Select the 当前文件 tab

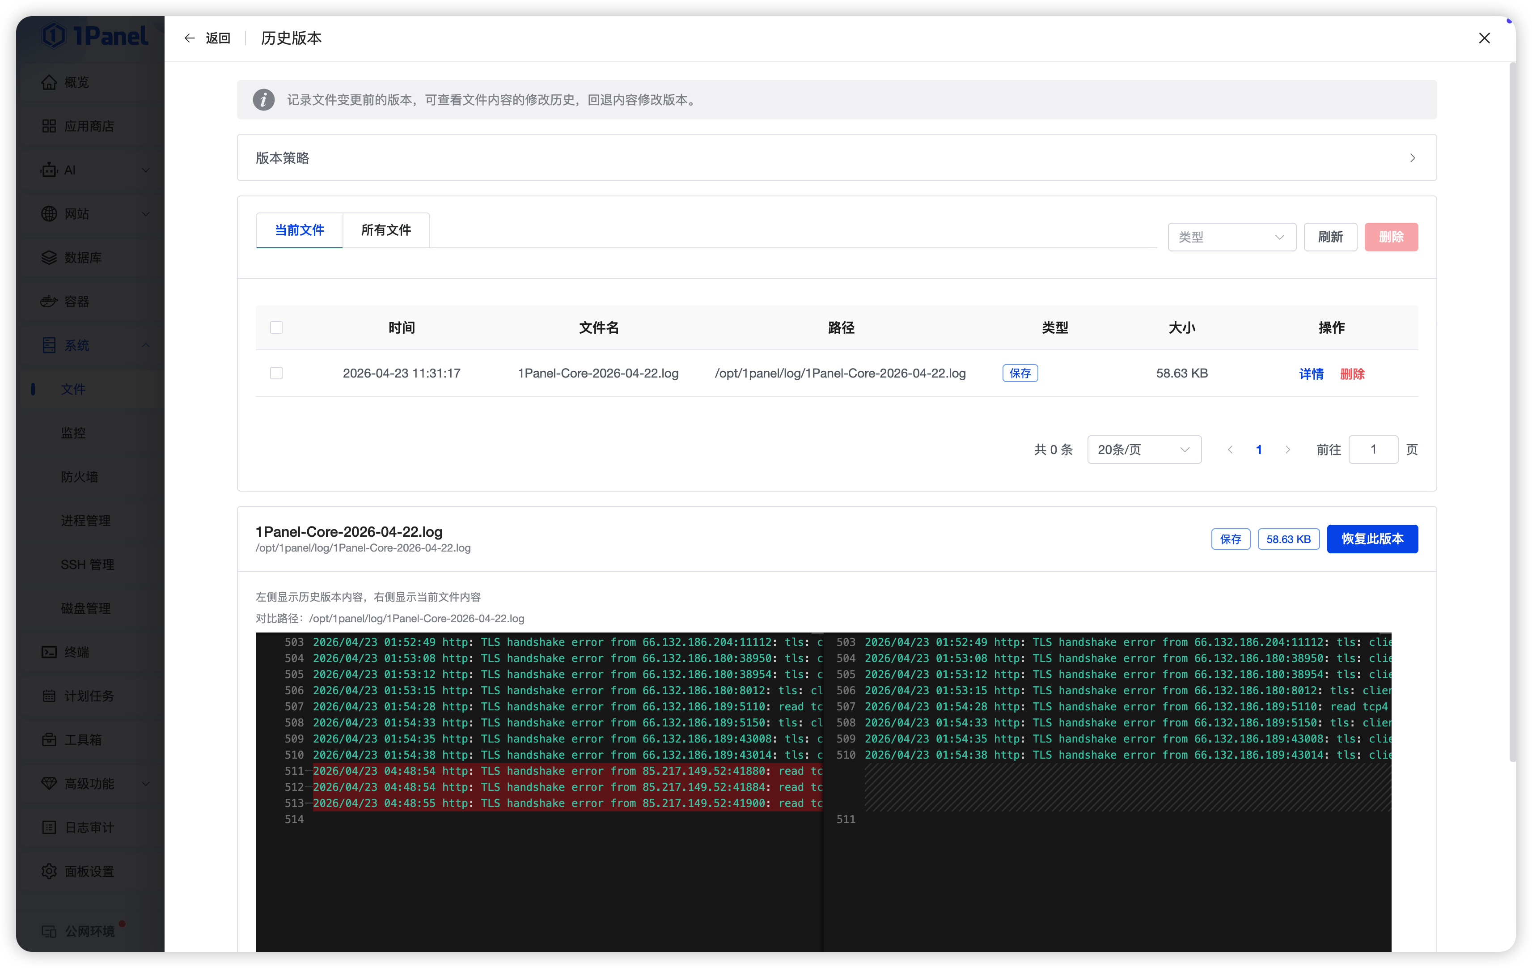[299, 230]
